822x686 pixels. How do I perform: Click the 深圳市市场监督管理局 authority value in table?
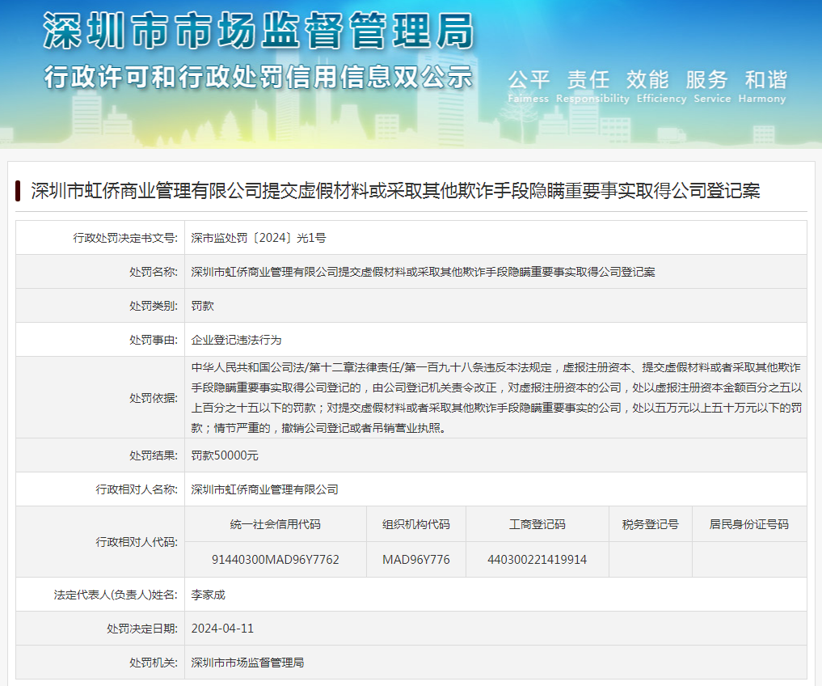tap(247, 663)
